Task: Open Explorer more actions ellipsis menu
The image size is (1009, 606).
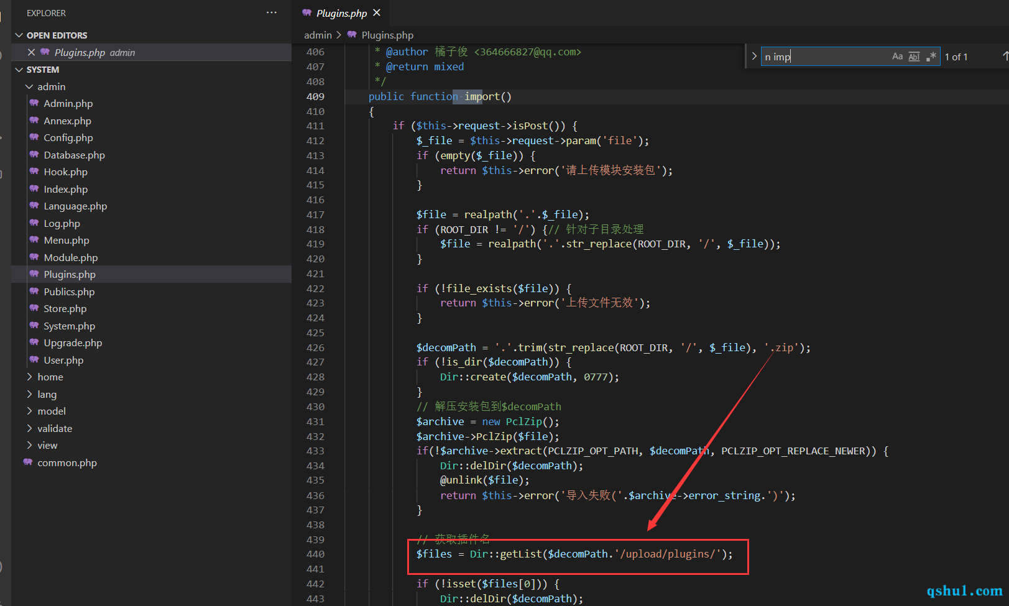Action: click(272, 12)
